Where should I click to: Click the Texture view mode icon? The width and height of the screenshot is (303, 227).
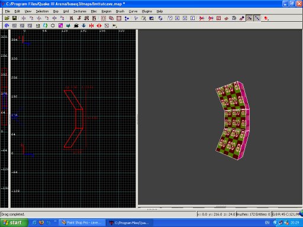(x=144, y=18)
